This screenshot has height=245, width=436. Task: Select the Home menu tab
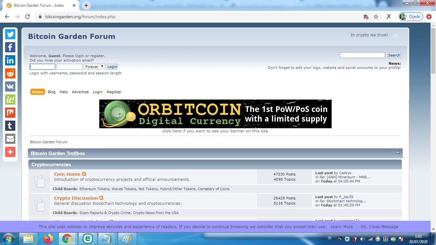click(38, 92)
